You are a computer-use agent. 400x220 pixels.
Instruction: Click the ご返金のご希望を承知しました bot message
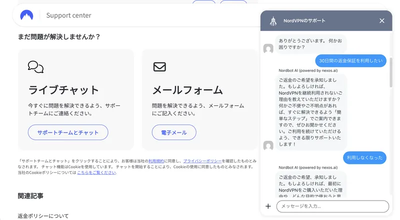pyautogui.click(x=310, y=112)
